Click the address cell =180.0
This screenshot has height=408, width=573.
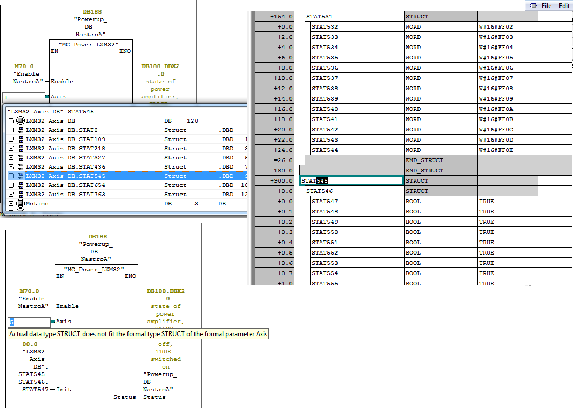275,170
